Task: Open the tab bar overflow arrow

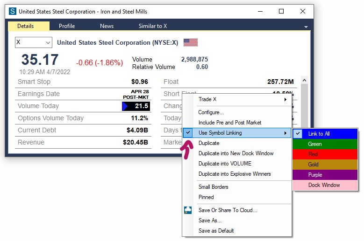Action: (x=306, y=27)
